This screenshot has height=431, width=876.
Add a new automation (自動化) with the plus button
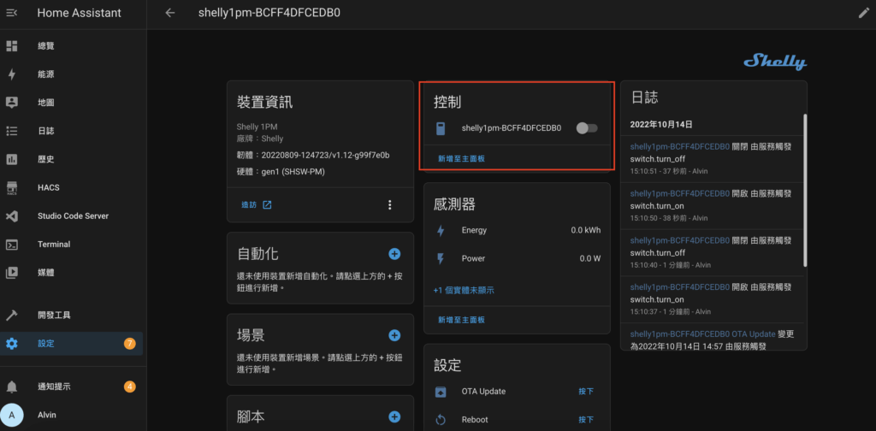[394, 254]
